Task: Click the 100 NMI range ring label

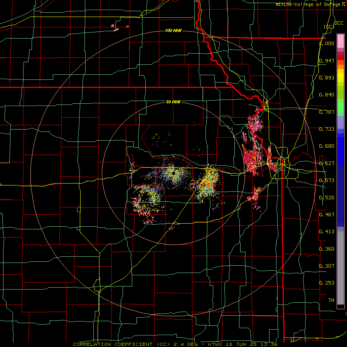Action: pos(173,30)
